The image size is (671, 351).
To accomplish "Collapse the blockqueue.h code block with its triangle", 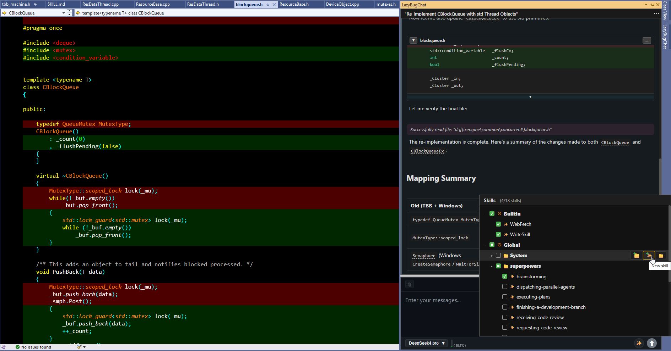I will click(x=413, y=40).
